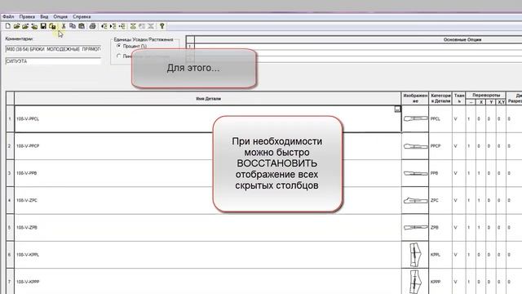Select the radio button below Процент
Screen dimensions: 522x294
click(x=119, y=56)
